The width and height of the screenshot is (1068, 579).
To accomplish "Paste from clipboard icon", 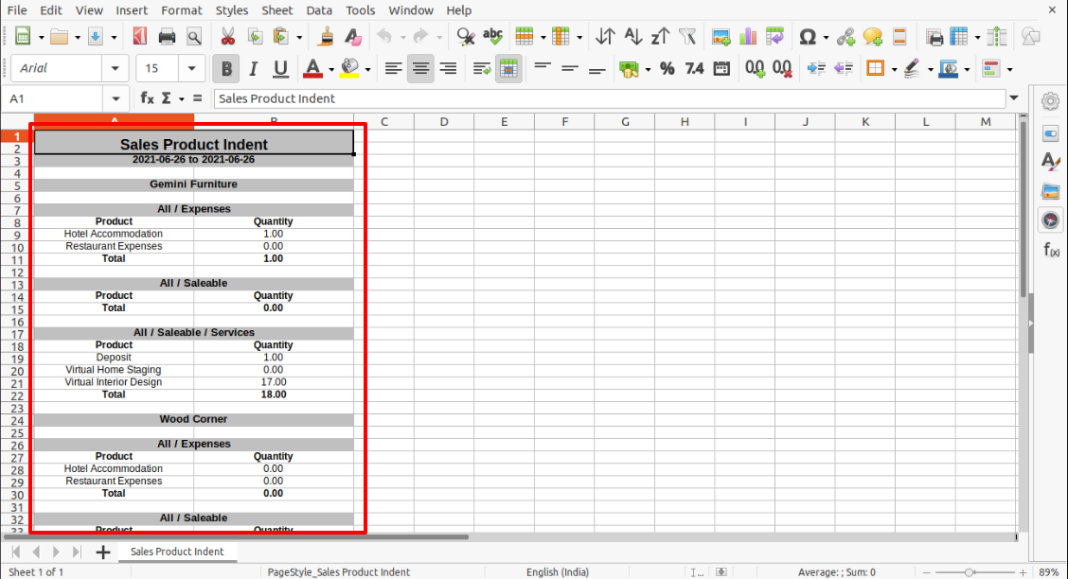I will [x=280, y=36].
